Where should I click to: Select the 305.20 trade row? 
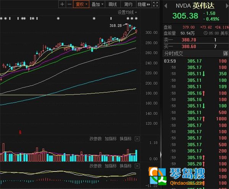click(196, 164)
